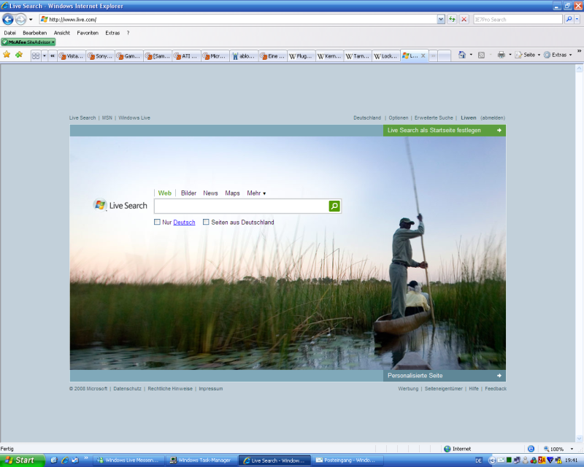584x467 pixels.
Task: Click the Add to Favorites star-plus icon
Action: [x=19, y=55]
